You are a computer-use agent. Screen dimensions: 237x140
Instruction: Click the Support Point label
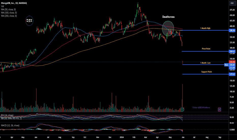click(206, 72)
